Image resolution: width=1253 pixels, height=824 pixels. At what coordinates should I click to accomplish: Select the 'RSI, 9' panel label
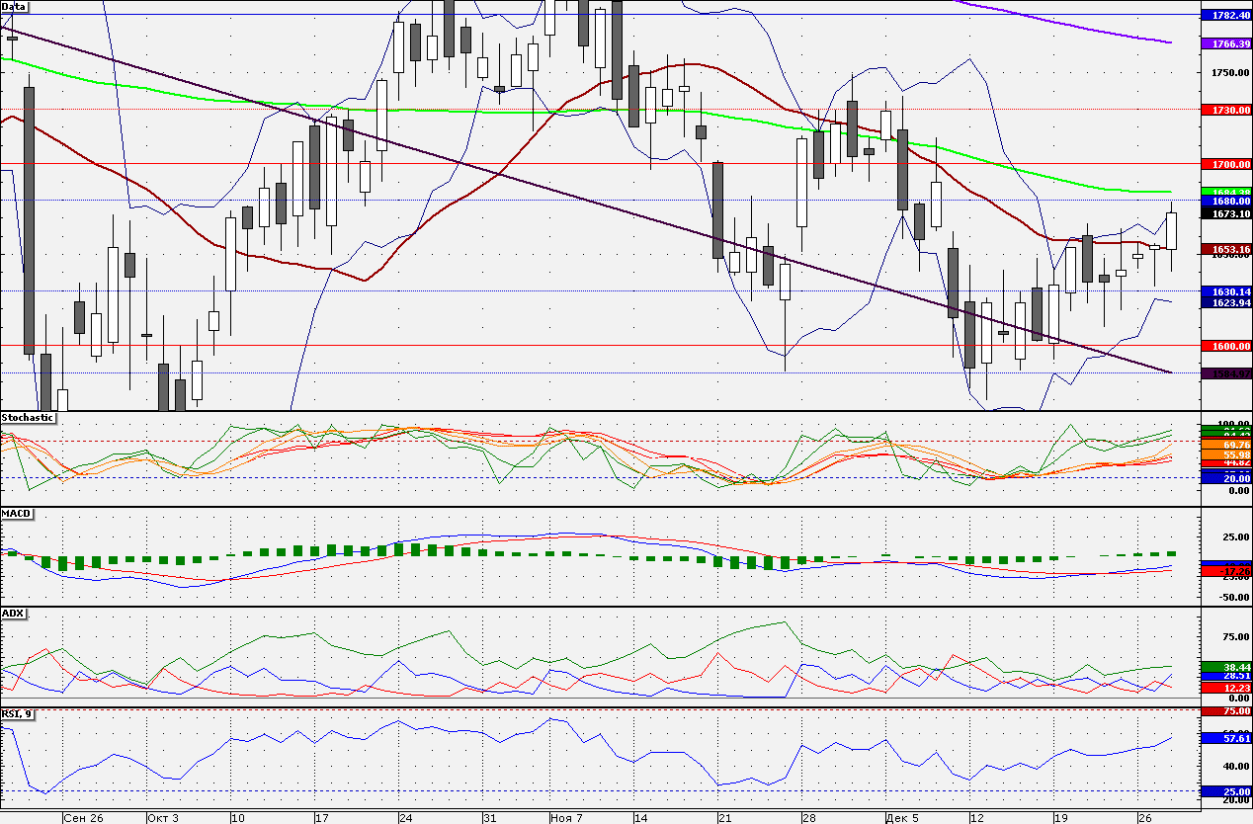point(17,714)
